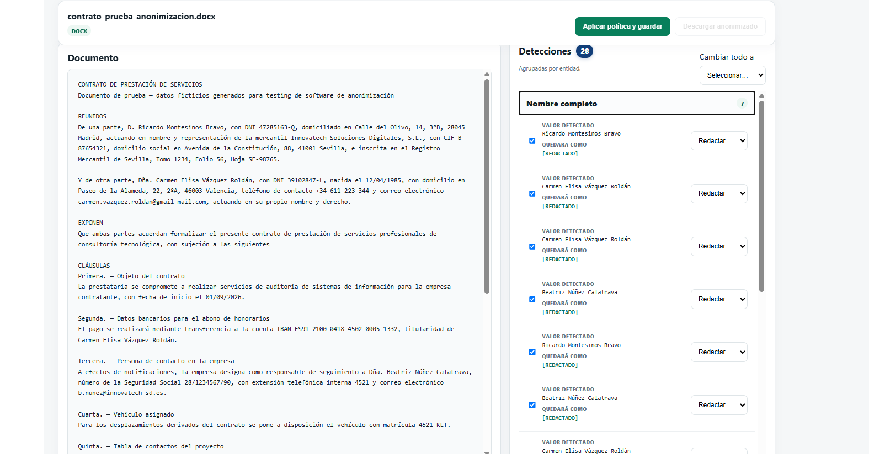Image resolution: width=869 pixels, height=454 pixels.
Task: Click the detections list scrollbar up arrow
Action: [x=761, y=96]
